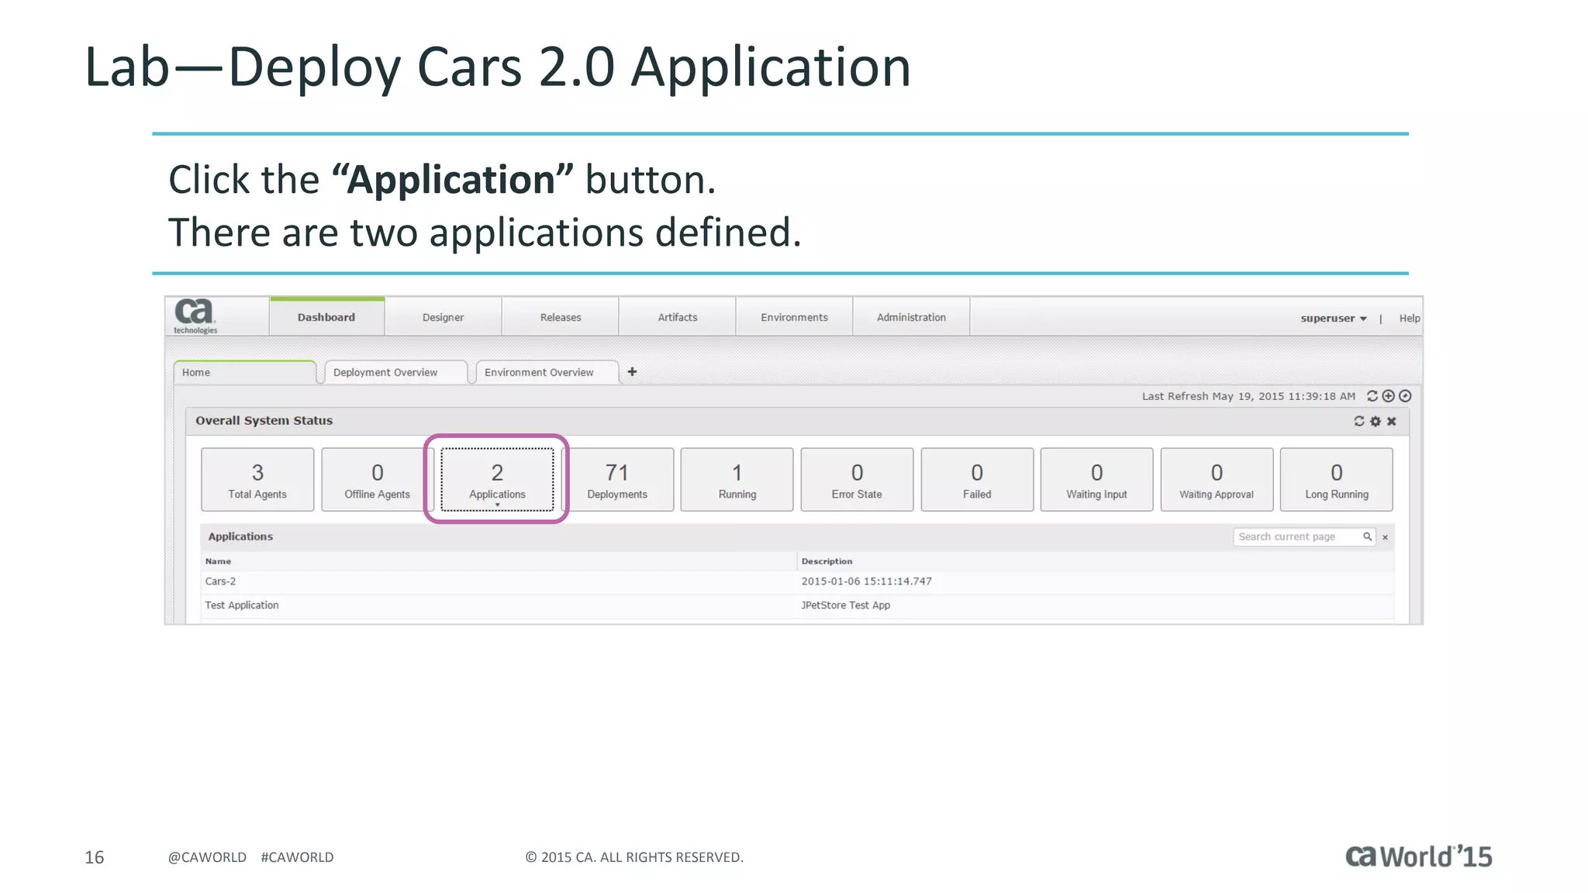Viewport: 1588px width, 893px height.
Task: Click the Help link
Action: 1410,319
